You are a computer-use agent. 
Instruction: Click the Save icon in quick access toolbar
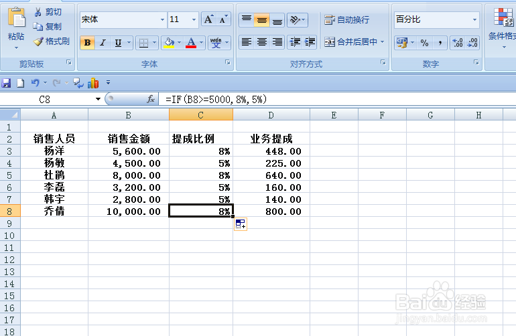(x=6, y=83)
